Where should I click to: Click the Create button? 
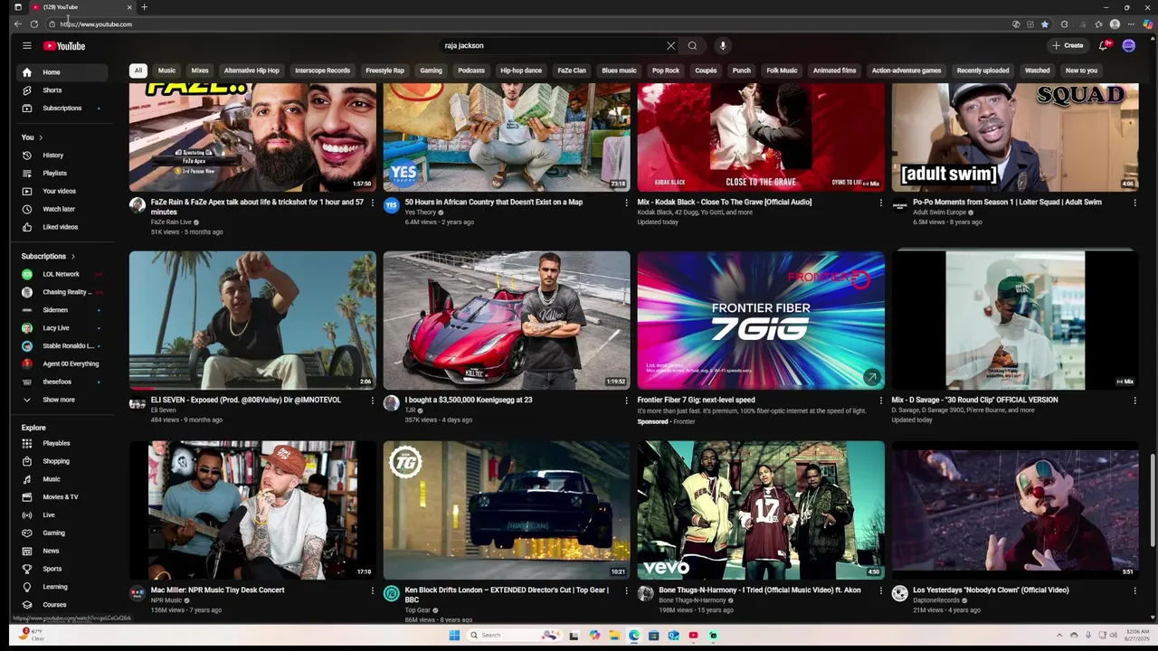1068,45
